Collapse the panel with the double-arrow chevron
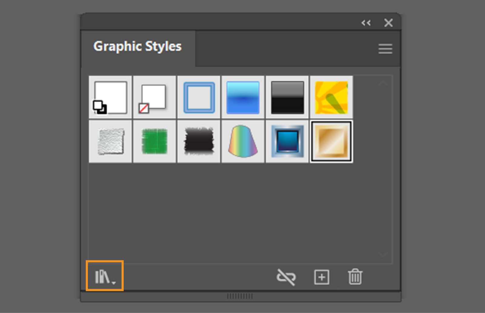 pyautogui.click(x=366, y=23)
